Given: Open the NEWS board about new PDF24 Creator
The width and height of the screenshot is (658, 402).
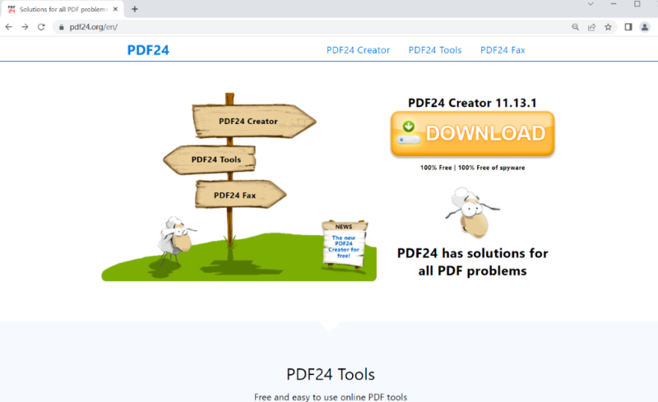Looking at the screenshot, I should click(345, 243).
